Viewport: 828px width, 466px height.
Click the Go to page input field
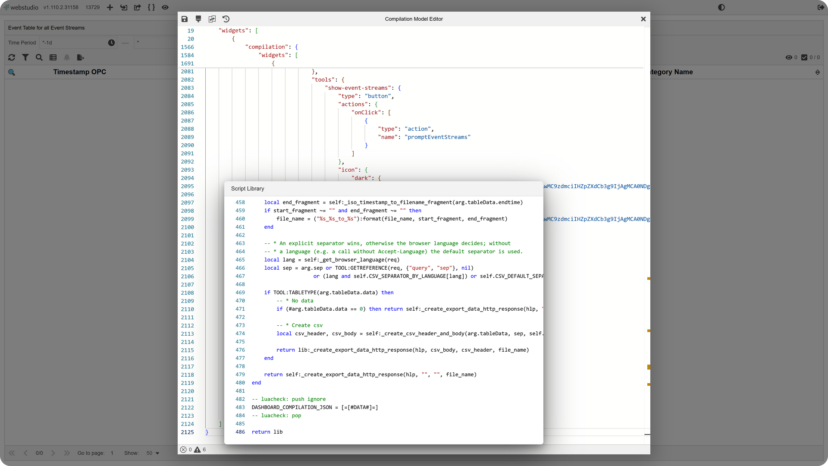tap(113, 453)
